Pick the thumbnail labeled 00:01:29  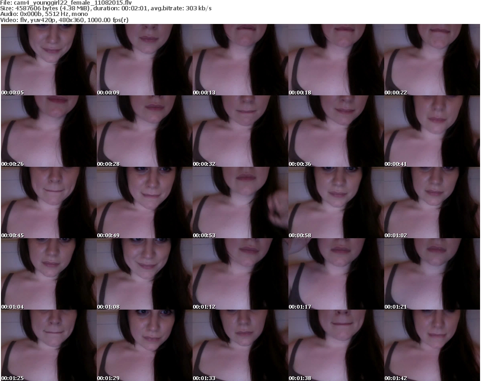145,345
